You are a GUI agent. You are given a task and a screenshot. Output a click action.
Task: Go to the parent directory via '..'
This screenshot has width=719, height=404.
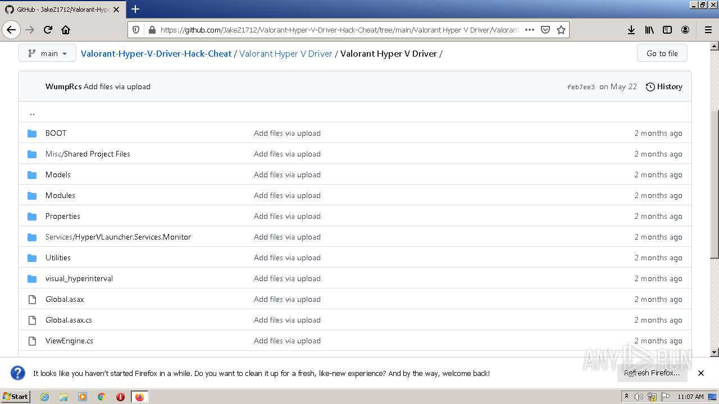32,112
